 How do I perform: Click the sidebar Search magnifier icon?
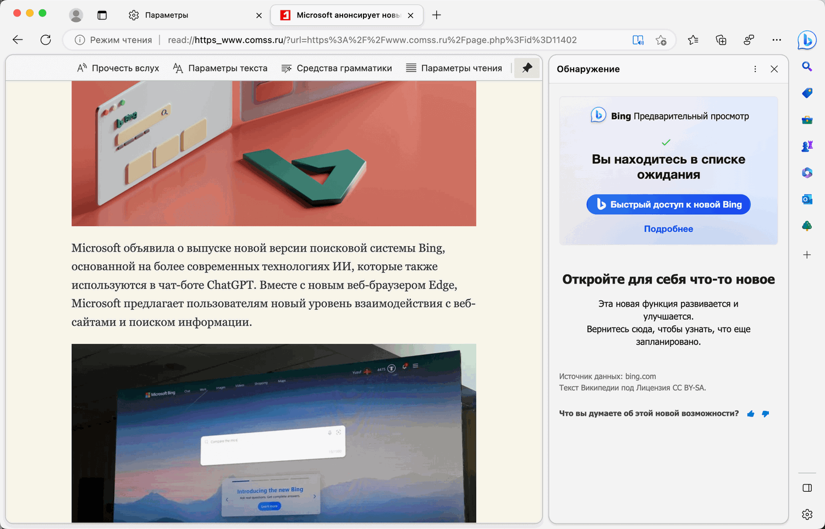click(x=807, y=66)
